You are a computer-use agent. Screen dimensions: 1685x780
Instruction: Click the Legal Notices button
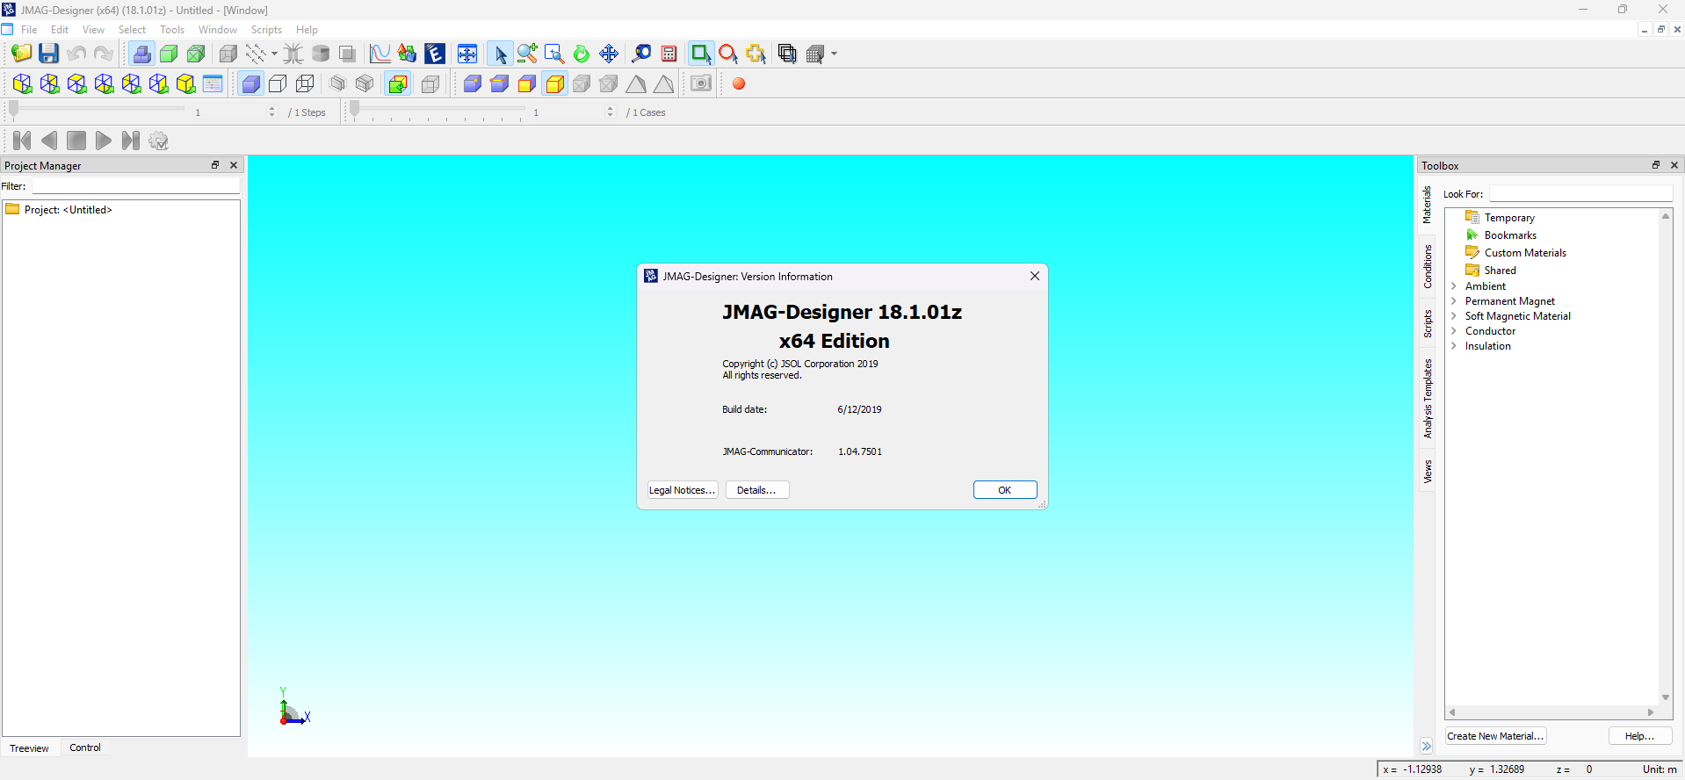point(682,490)
